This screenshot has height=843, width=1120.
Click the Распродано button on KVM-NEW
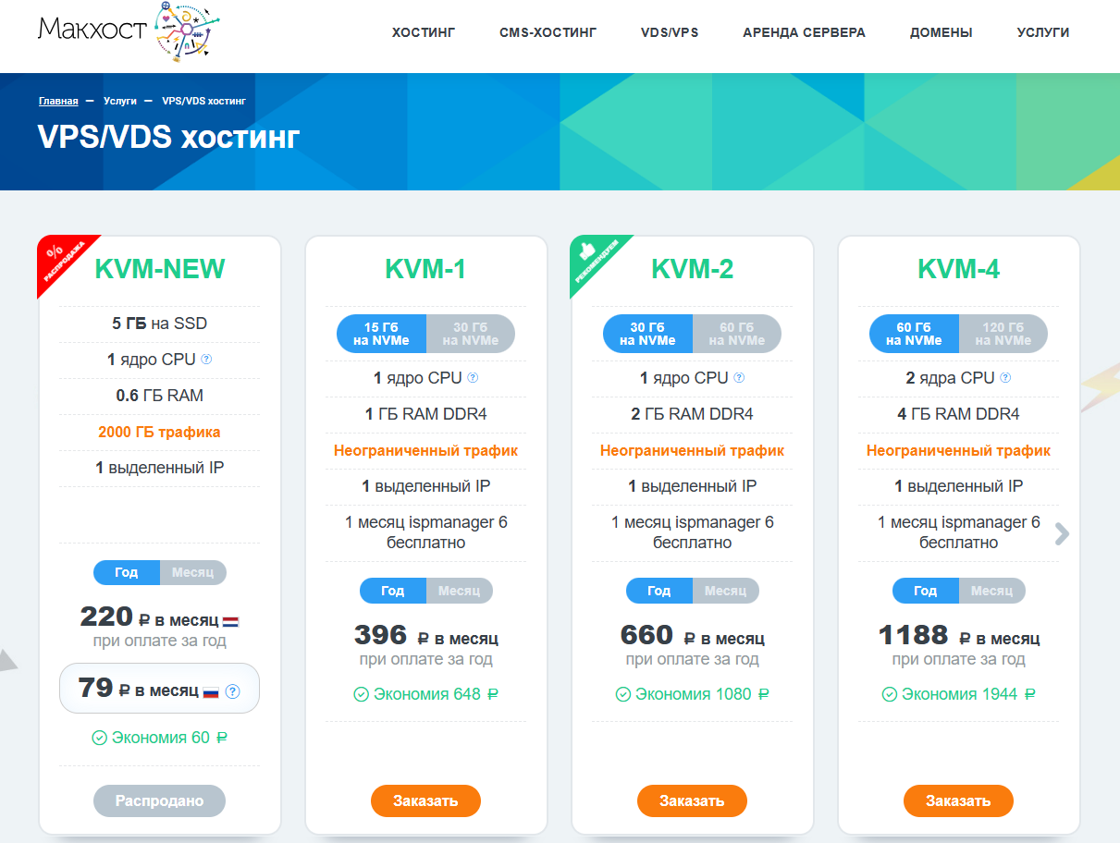(159, 800)
